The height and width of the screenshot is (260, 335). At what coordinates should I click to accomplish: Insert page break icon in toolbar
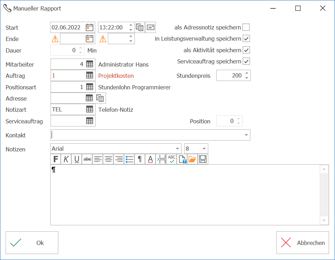161,159
